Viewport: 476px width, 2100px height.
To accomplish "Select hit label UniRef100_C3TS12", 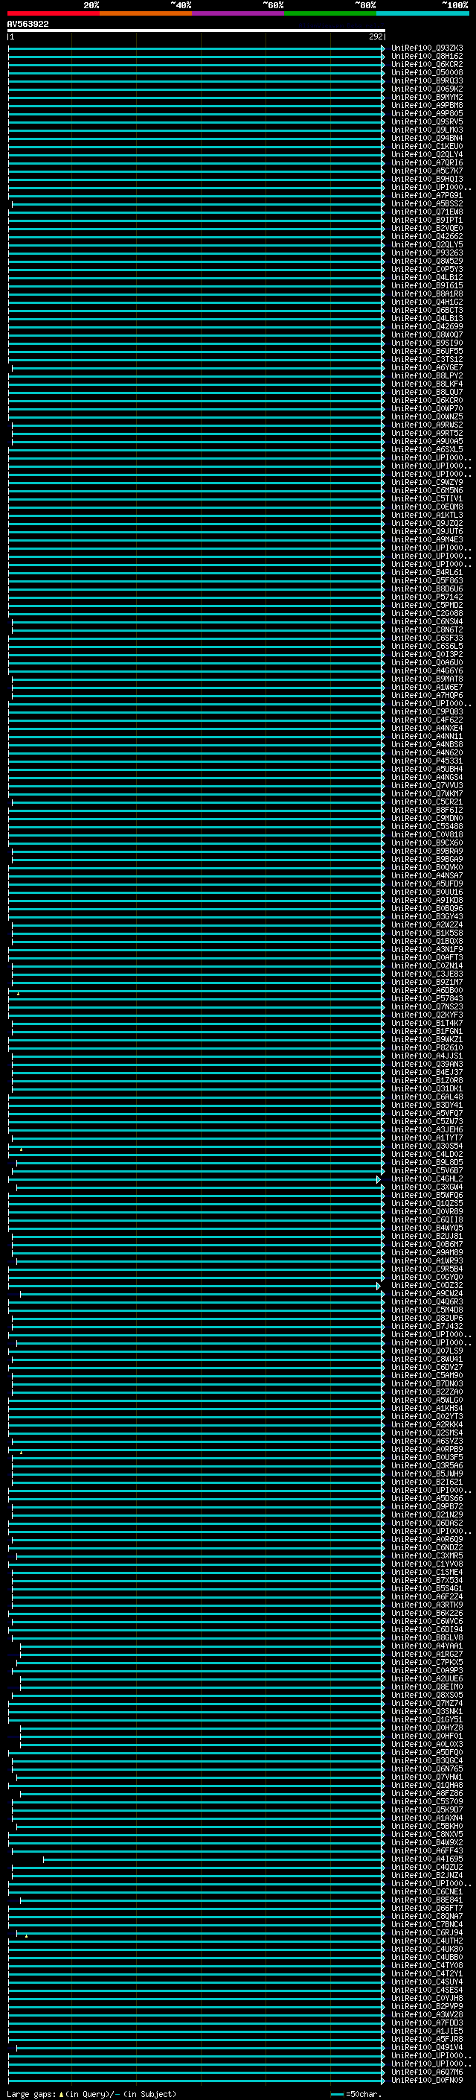I will click(427, 360).
